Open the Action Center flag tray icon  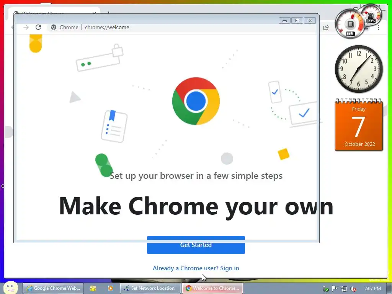tap(335, 289)
